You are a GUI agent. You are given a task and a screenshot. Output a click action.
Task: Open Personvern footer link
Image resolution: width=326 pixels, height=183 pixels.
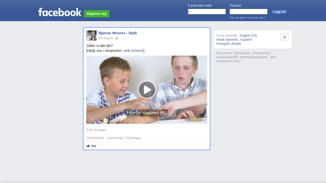[224, 53]
